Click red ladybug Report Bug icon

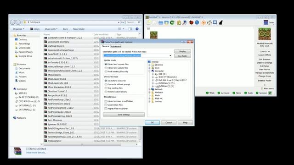click(x=191, y=22)
